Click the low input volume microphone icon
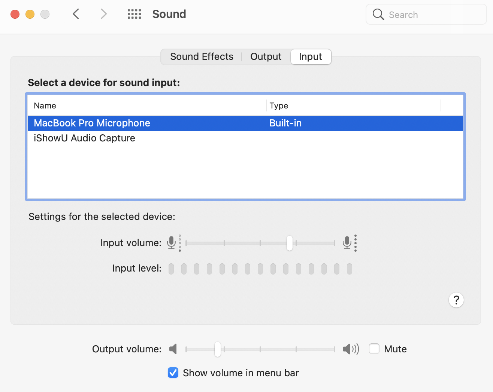 [172, 243]
